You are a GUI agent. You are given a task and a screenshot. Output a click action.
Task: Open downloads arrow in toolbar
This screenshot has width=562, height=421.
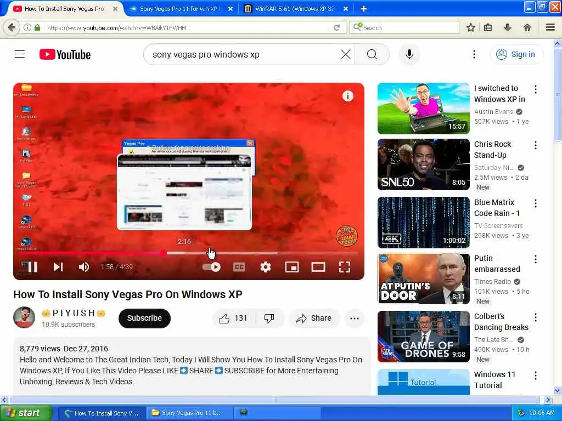click(508, 27)
